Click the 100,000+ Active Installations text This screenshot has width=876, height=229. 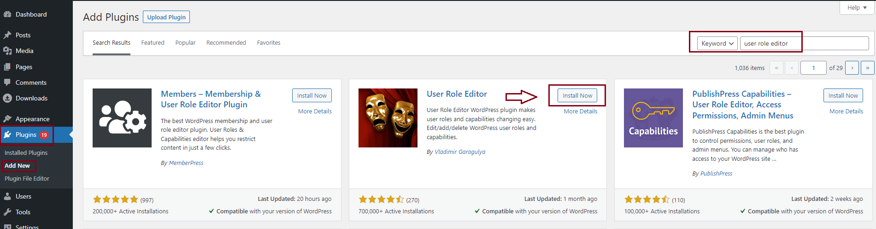click(662, 211)
